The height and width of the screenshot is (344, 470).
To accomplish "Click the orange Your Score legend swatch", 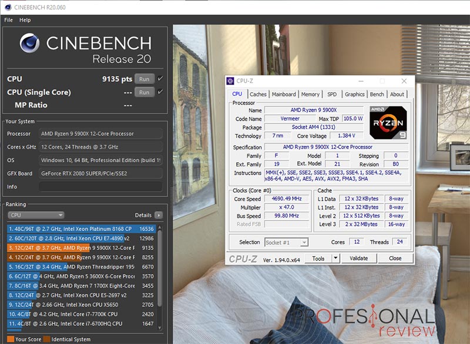I will [11, 339].
